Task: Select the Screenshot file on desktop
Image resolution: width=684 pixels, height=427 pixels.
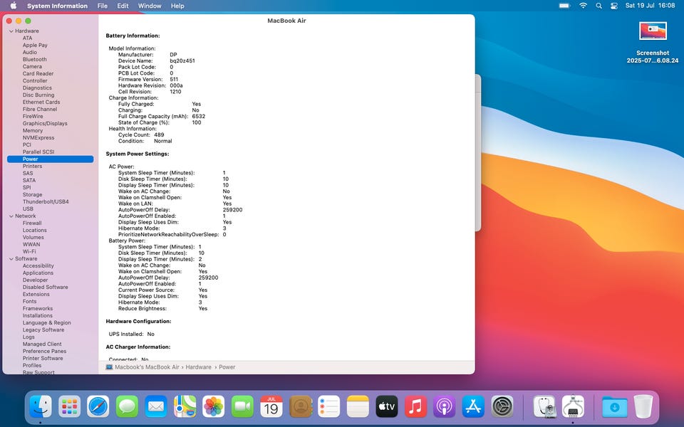Action: point(652,31)
